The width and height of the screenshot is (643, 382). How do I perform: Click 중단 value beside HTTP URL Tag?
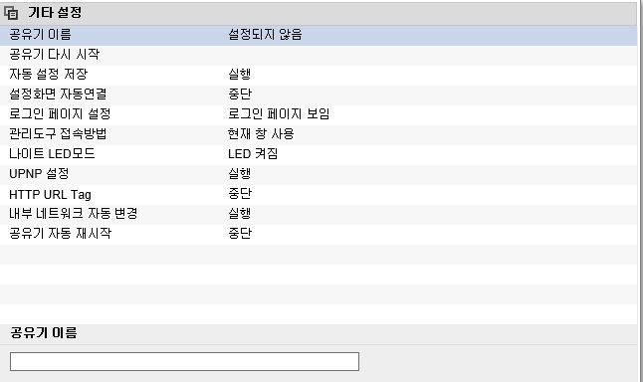coord(240,193)
